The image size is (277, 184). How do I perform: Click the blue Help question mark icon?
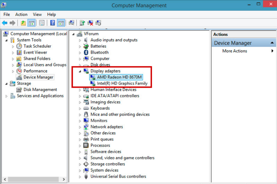click(53, 23)
